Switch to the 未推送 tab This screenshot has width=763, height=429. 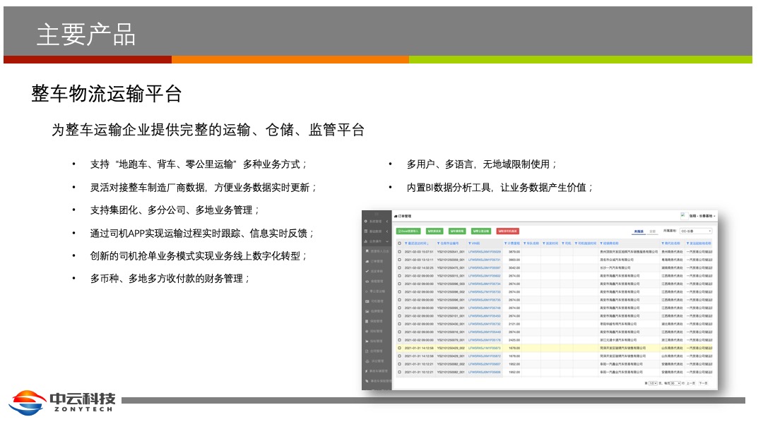(638, 231)
